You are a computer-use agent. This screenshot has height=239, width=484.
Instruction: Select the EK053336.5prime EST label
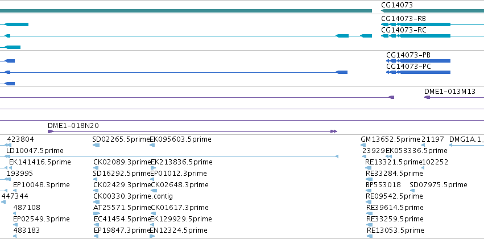click(x=416, y=151)
